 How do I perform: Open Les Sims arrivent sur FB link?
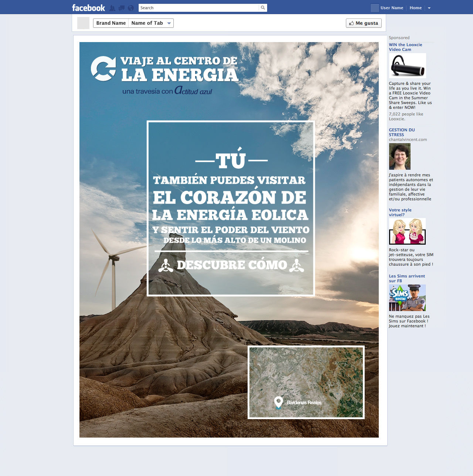(406, 279)
